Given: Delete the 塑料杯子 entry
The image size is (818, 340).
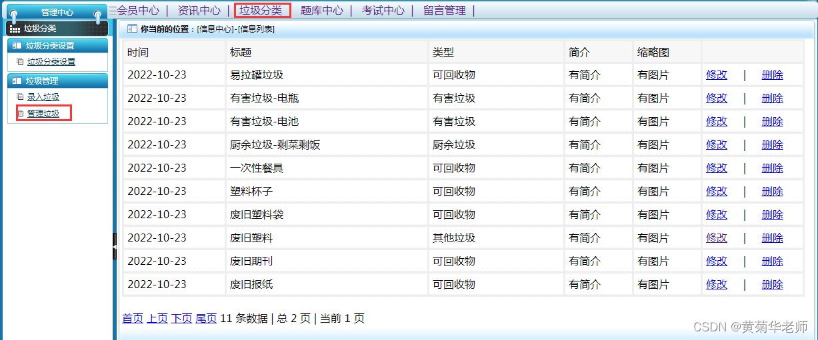Looking at the screenshot, I should pos(773,192).
